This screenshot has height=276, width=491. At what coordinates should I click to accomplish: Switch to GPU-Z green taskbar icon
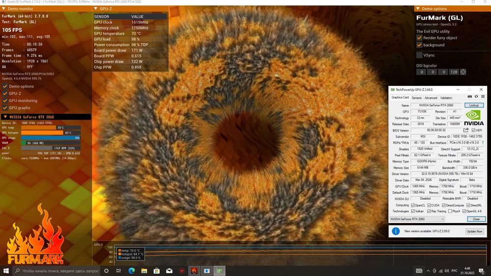pyautogui.click(x=219, y=271)
